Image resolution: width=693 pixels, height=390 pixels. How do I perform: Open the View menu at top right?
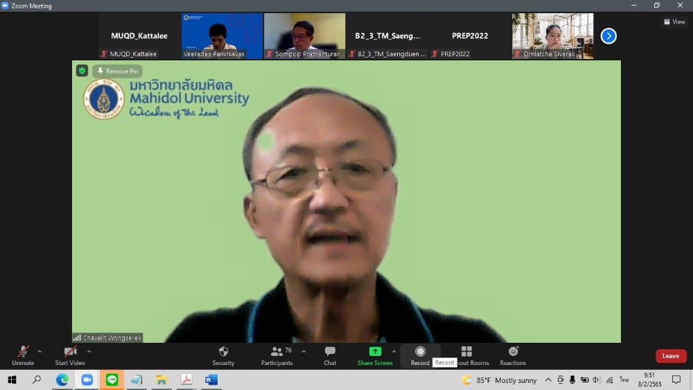click(674, 22)
